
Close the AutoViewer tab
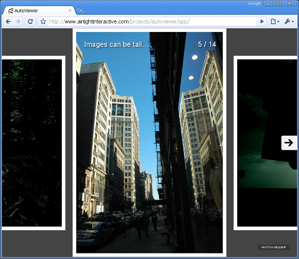click(x=70, y=10)
